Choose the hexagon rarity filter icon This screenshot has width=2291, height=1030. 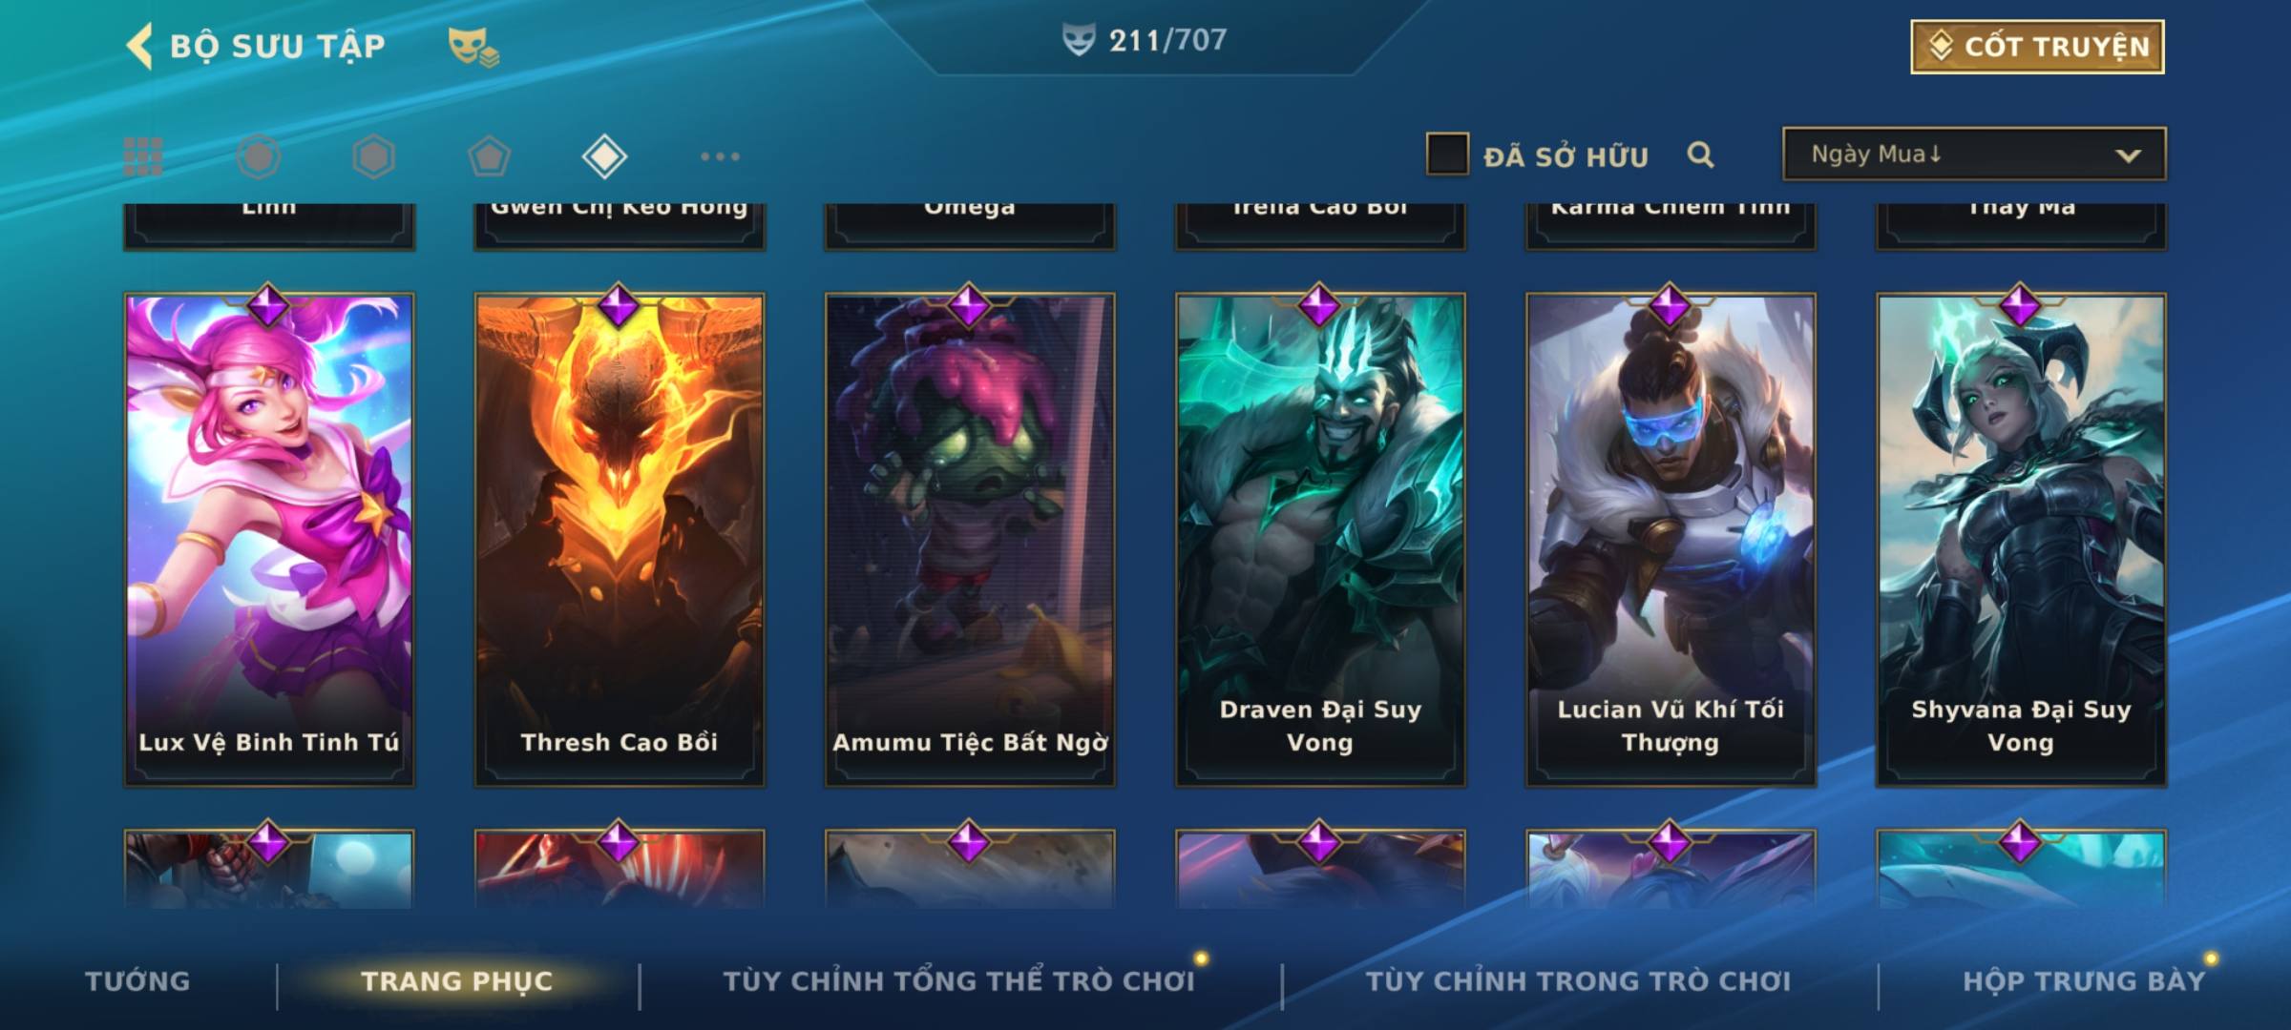point(373,156)
